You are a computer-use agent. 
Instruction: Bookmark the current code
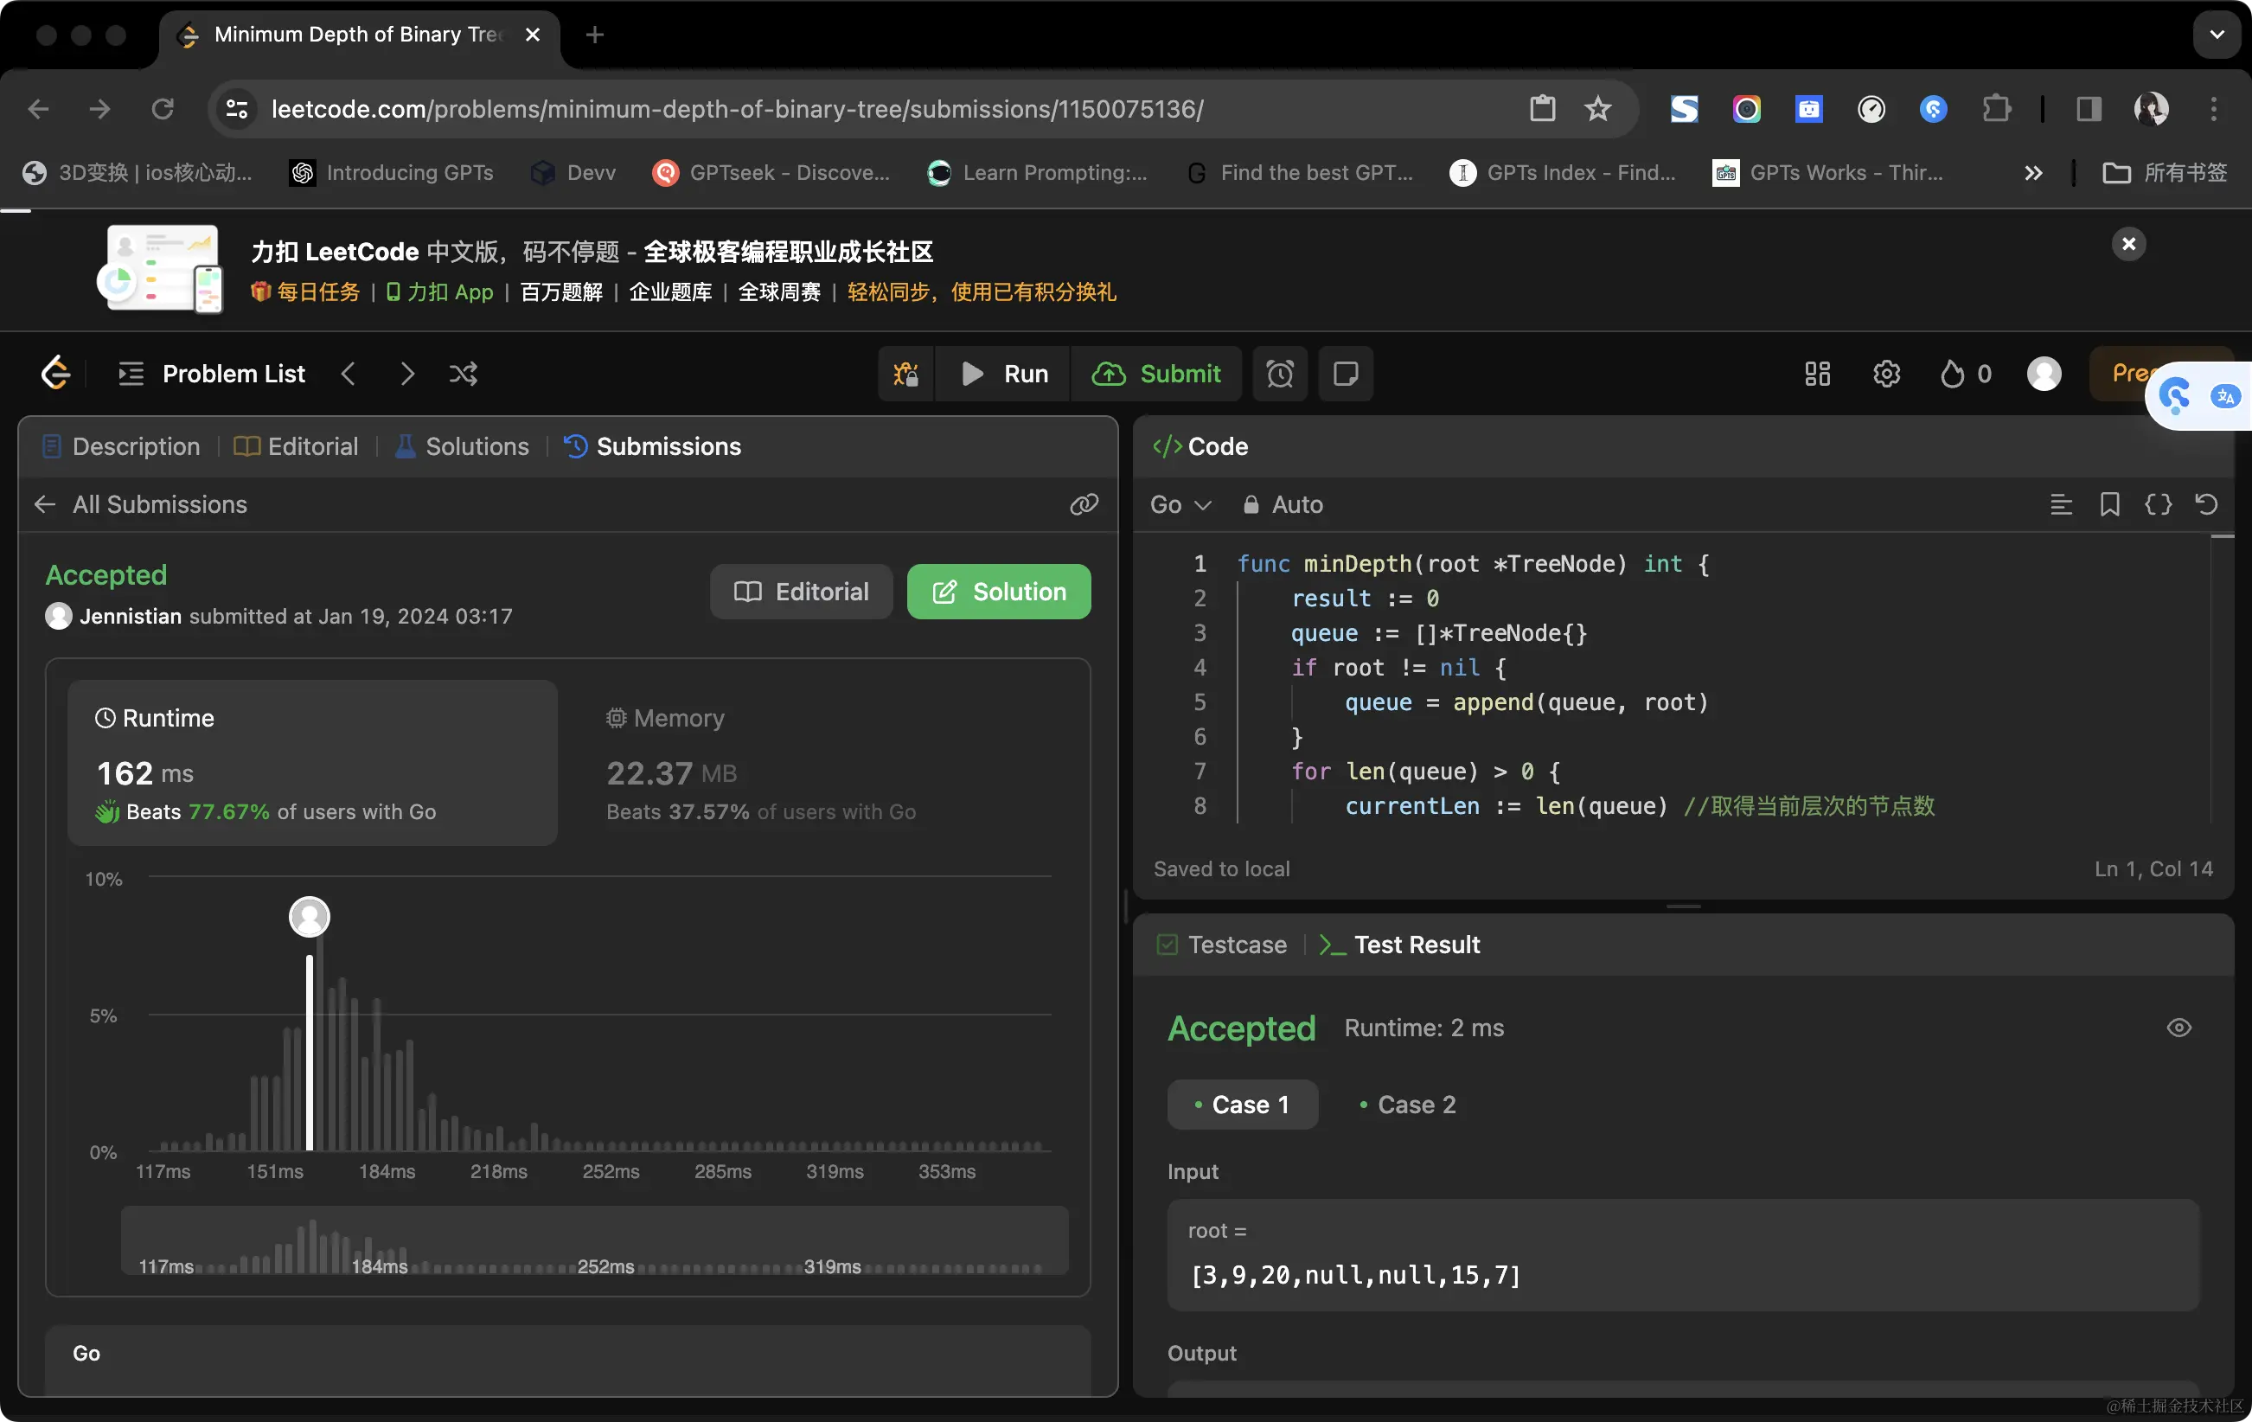point(2110,505)
